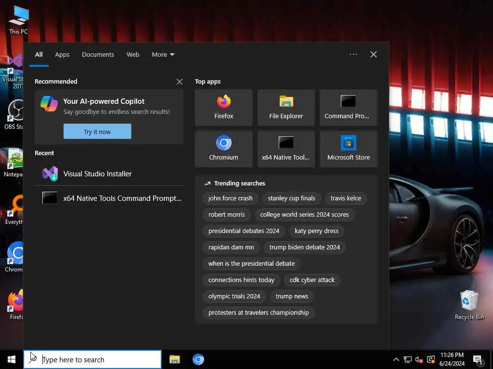Select the Notepad++ desktop icon

14,162
